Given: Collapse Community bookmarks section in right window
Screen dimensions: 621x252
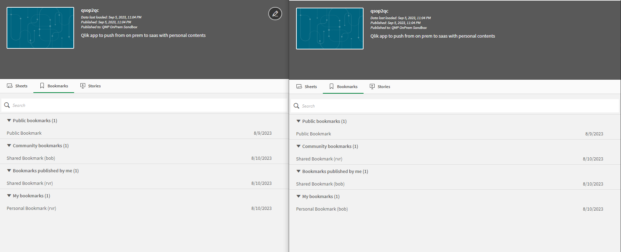Looking at the screenshot, I should pyautogui.click(x=298, y=146).
